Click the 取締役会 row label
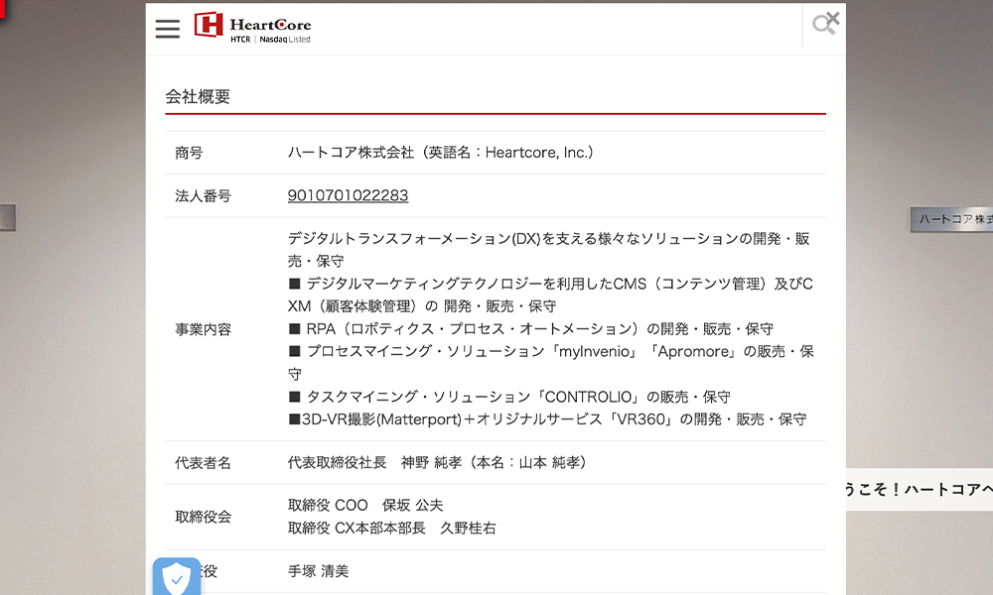Viewport: 993px width, 595px height. 203,517
